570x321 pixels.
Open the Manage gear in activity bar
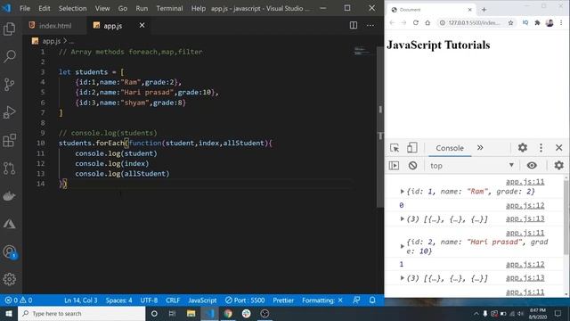click(10, 279)
